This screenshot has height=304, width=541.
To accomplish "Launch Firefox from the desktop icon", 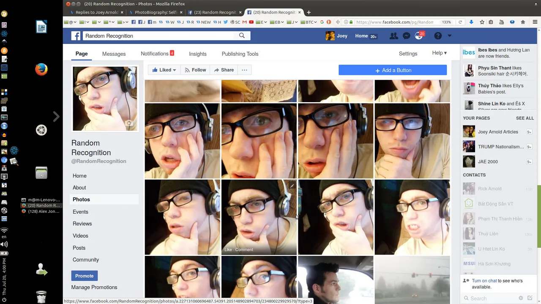I will (41, 69).
